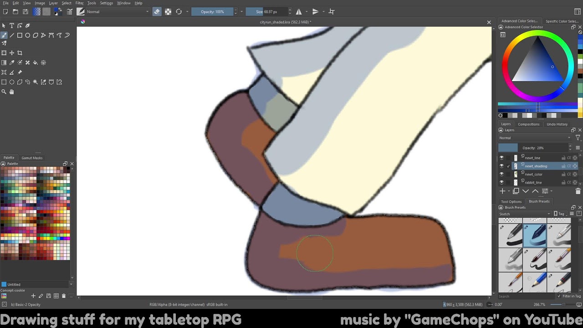Adjust the brush Opacity 100% slider
583x328 pixels.
[x=213, y=11]
